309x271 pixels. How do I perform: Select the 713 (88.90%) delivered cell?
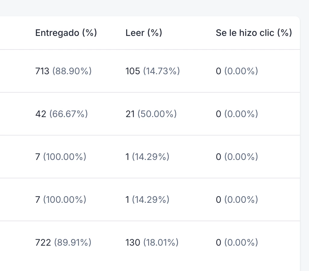(x=64, y=71)
